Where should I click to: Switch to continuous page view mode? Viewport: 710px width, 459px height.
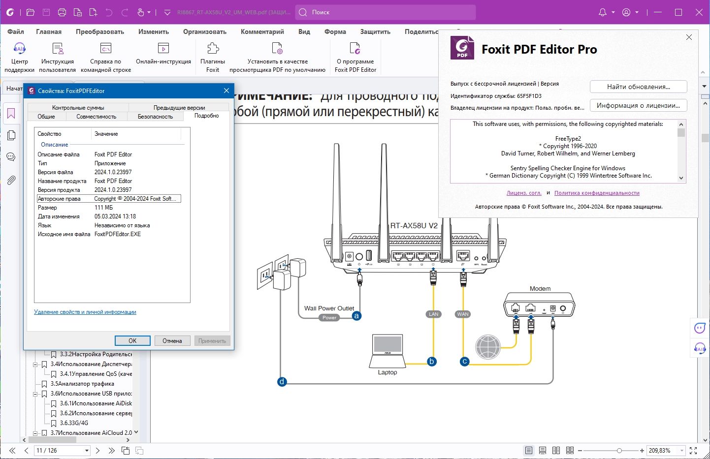[x=542, y=451]
